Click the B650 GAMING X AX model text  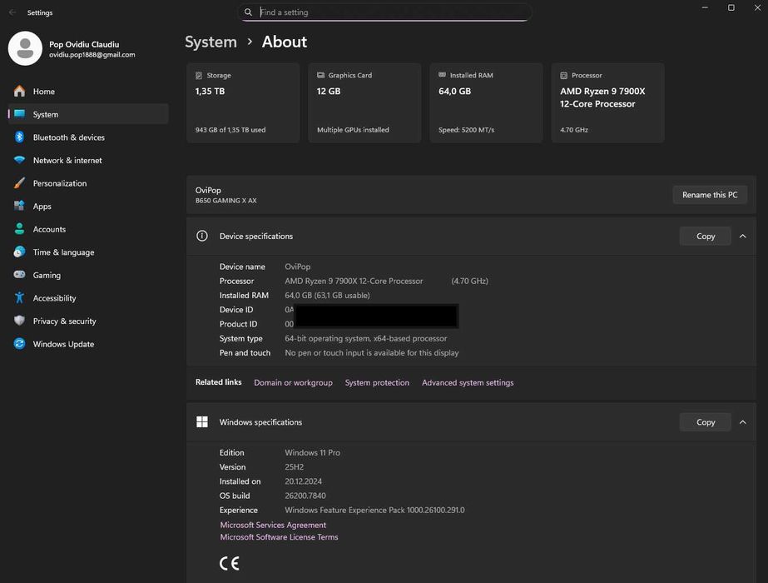coord(225,201)
